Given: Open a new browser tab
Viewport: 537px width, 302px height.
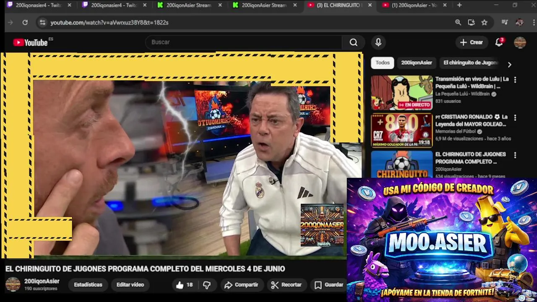Looking at the screenshot, I should [x=459, y=5].
